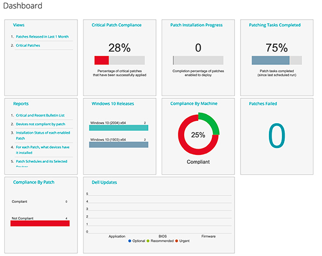Click the green segment of compliance donut

click(x=211, y=122)
